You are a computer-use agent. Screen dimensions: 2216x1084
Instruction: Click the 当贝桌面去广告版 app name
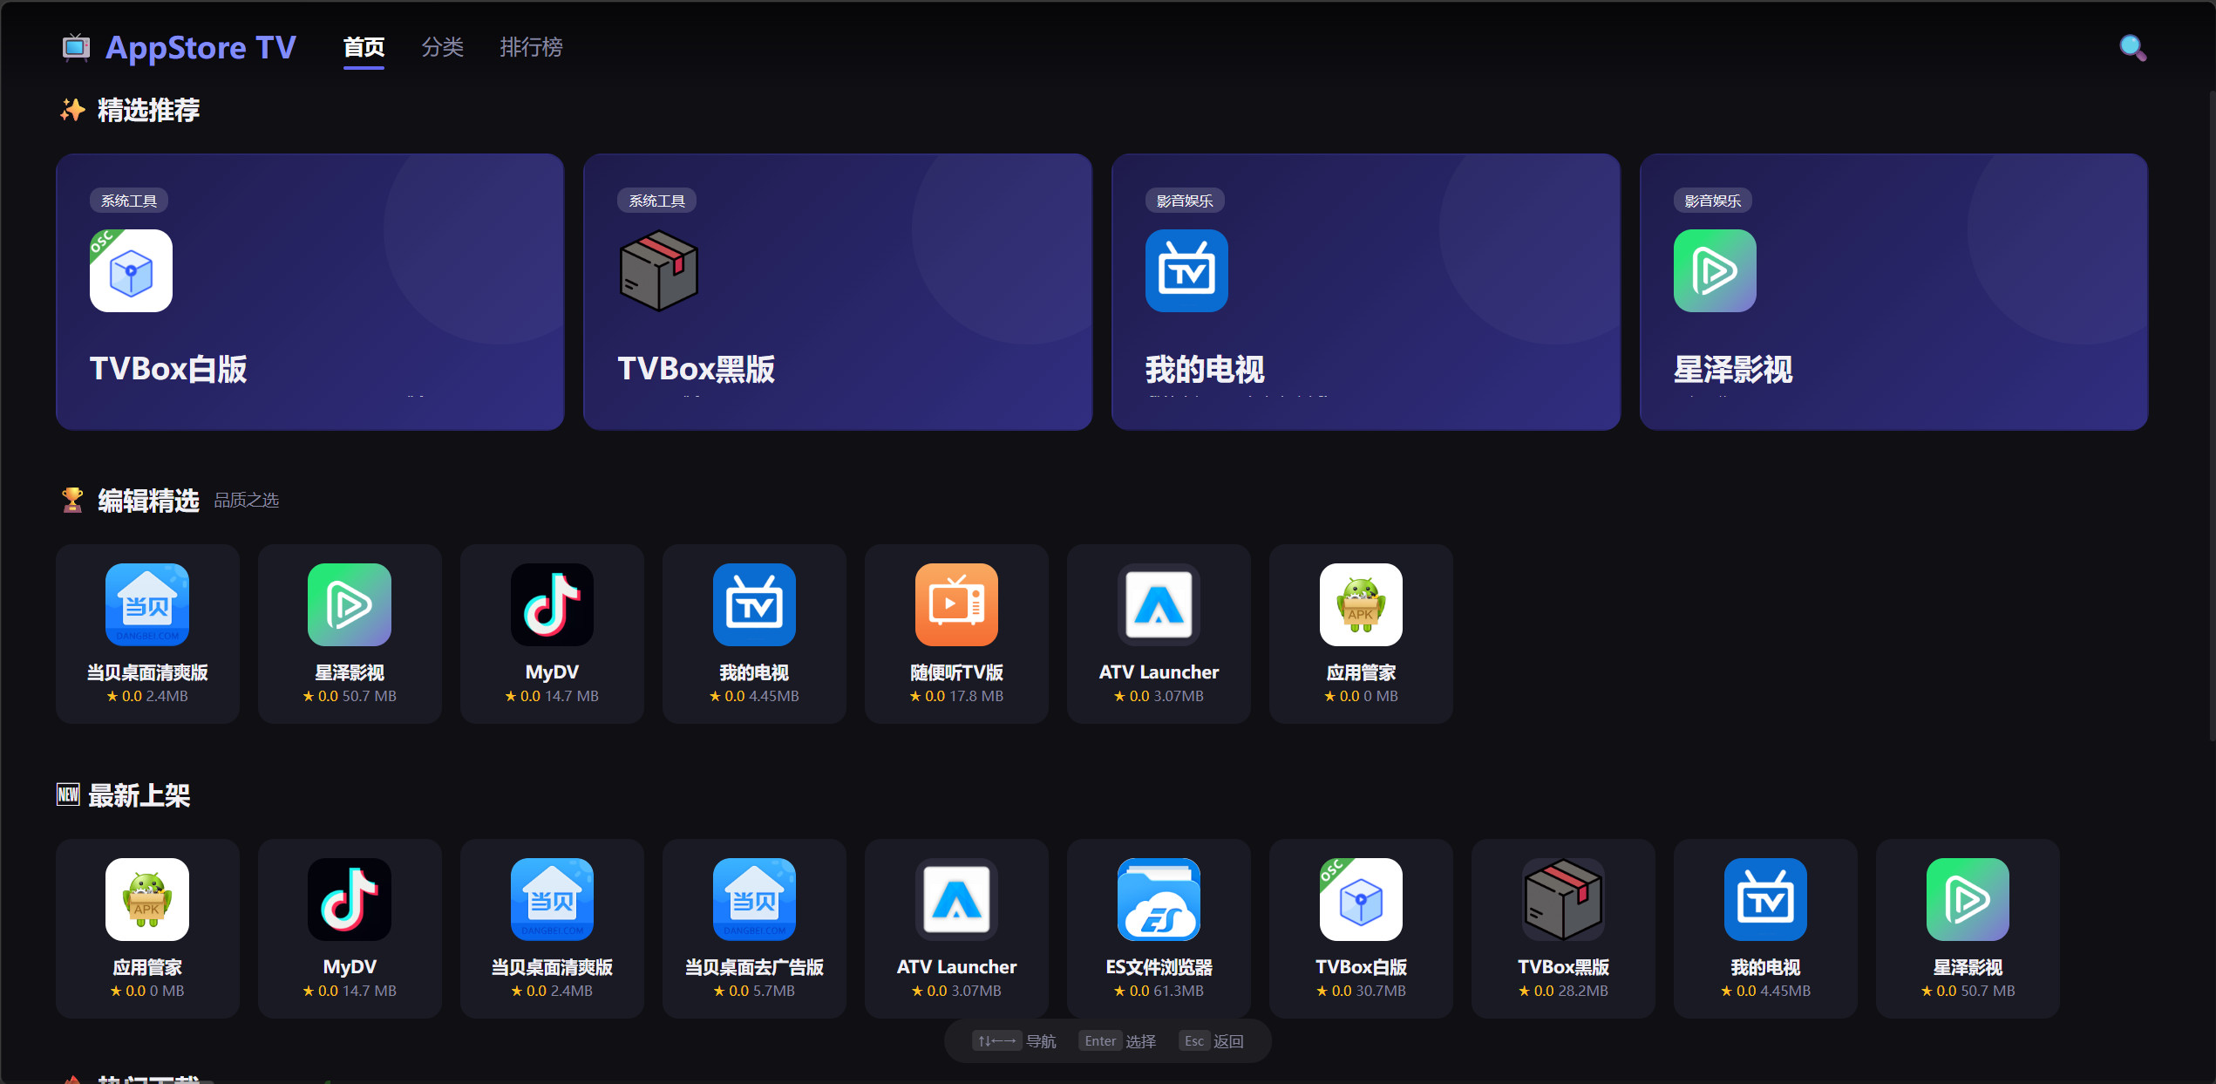[754, 967]
